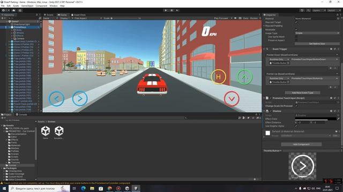Click the Add New Event Type button

302,93
